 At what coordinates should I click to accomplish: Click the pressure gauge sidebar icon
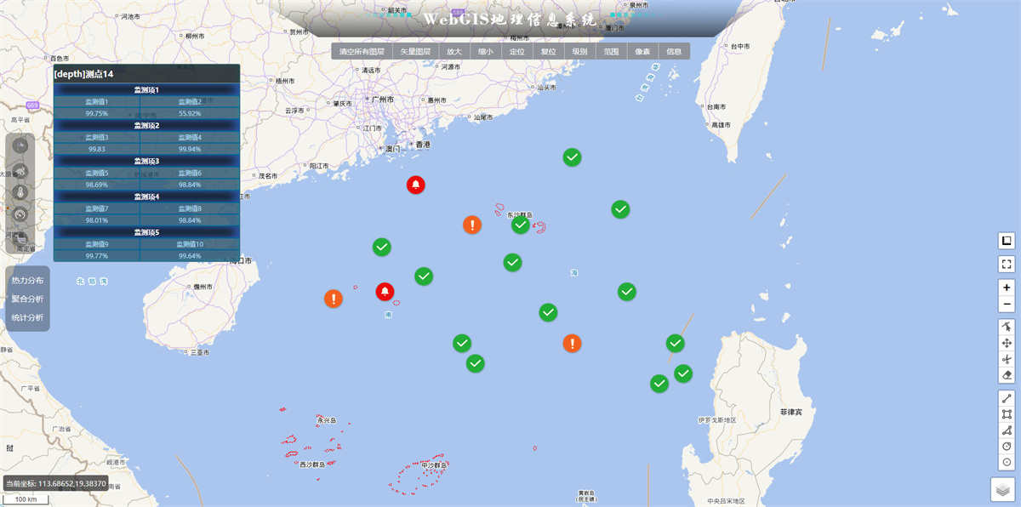(x=20, y=215)
